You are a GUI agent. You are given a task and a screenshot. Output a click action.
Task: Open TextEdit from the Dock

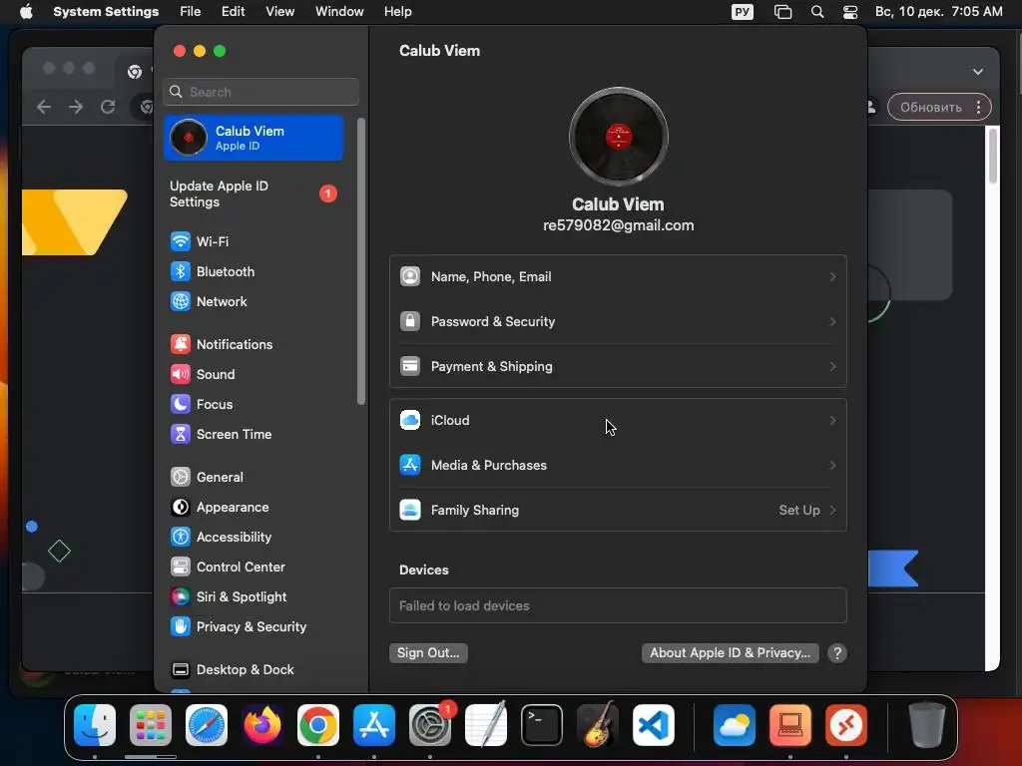pyautogui.click(x=486, y=725)
